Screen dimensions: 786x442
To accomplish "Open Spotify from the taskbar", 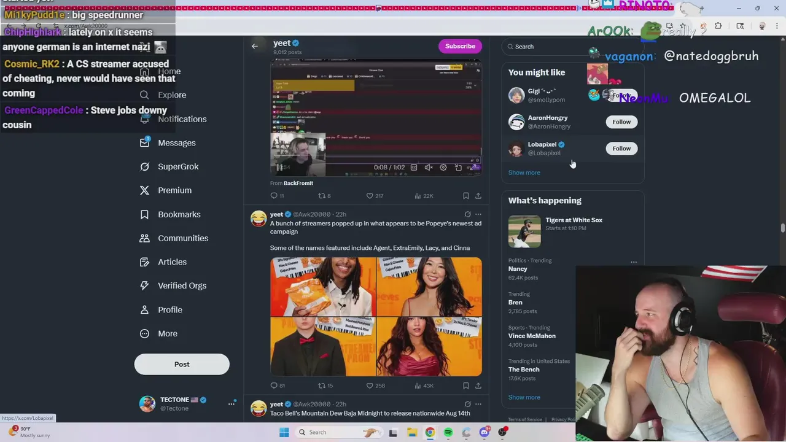I will (448, 432).
